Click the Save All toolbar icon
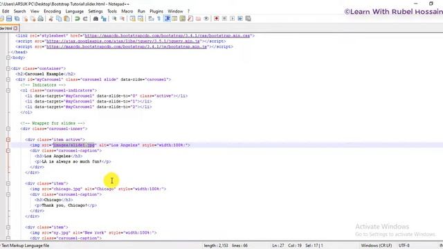 click(17, 19)
